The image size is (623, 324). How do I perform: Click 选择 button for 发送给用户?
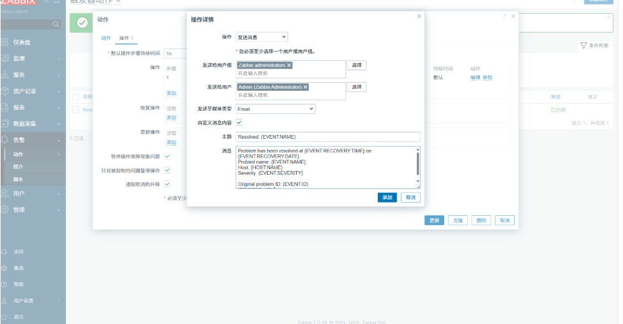357,87
